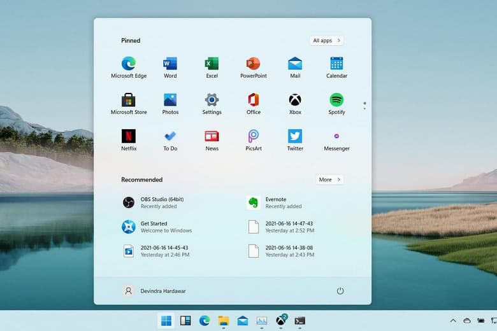The image size is (497, 331).
Task: Open the To Do app
Action: point(170,140)
